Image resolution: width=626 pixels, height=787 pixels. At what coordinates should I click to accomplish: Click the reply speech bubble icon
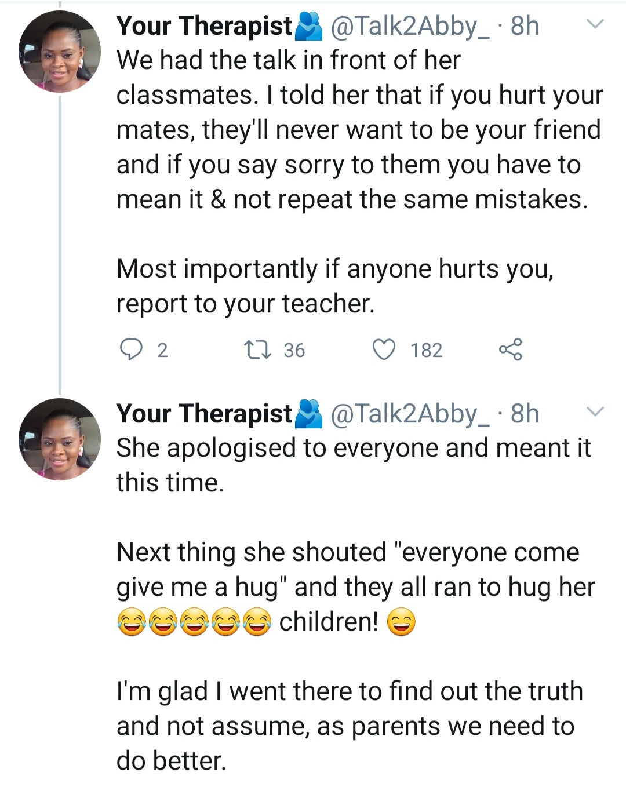pyautogui.click(x=130, y=349)
